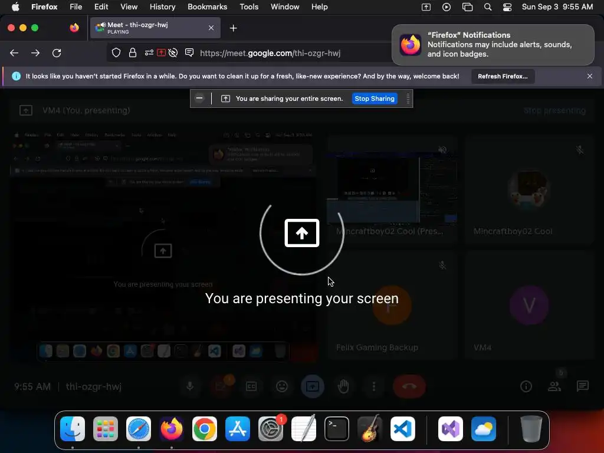This screenshot has width=604, height=453.
Task: Click the site lock icon in the address bar
Action: (133, 52)
